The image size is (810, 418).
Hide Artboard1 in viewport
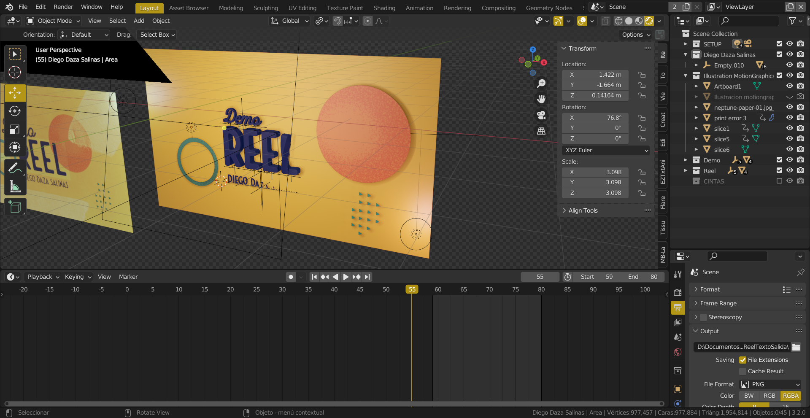pos(789,86)
